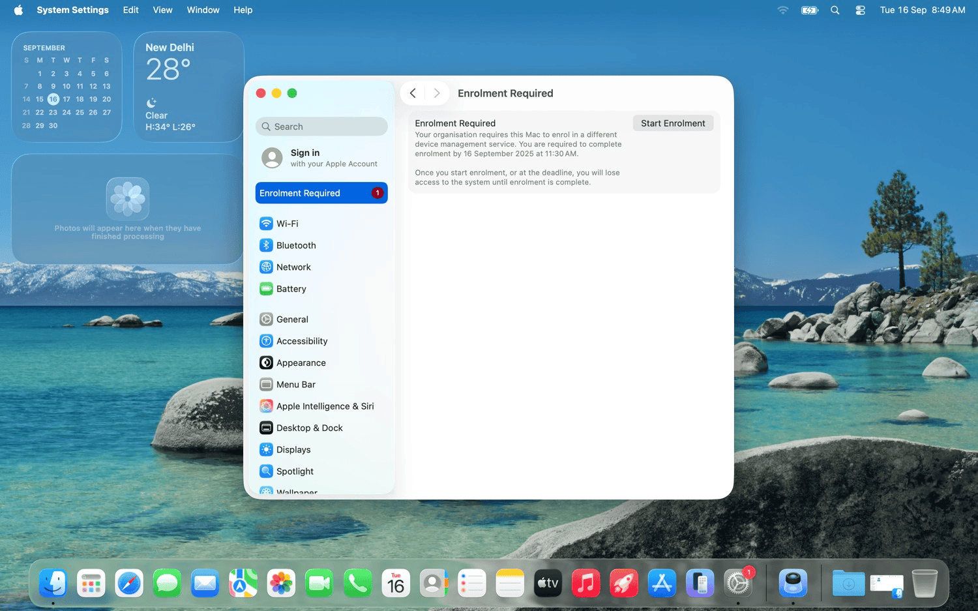This screenshot has width=978, height=611.
Task: Open the Window menu
Action: tap(203, 10)
